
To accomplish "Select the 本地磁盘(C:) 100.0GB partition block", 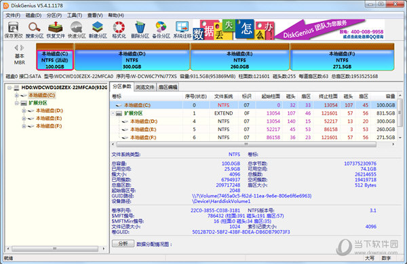I will click(55, 57).
